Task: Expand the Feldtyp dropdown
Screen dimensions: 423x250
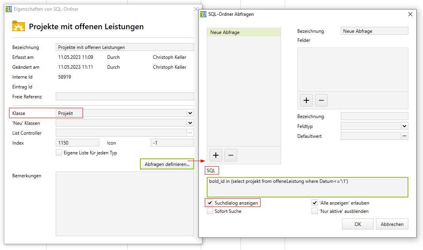Action: (x=404, y=126)
